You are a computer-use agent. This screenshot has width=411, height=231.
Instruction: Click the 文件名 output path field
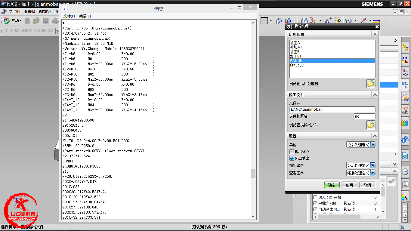tap(332, 109)
